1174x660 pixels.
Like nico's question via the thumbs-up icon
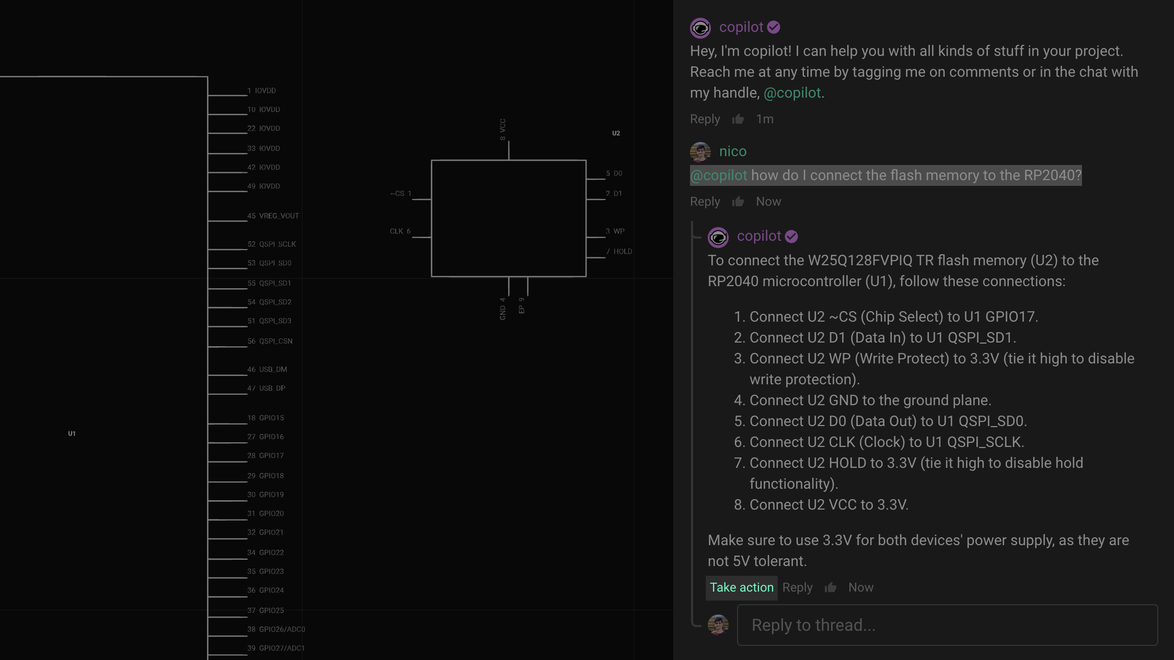coord(737,201)
